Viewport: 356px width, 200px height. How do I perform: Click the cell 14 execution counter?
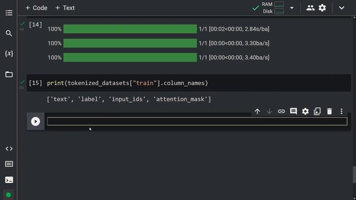pyautogui.click(x=36, y=24)
